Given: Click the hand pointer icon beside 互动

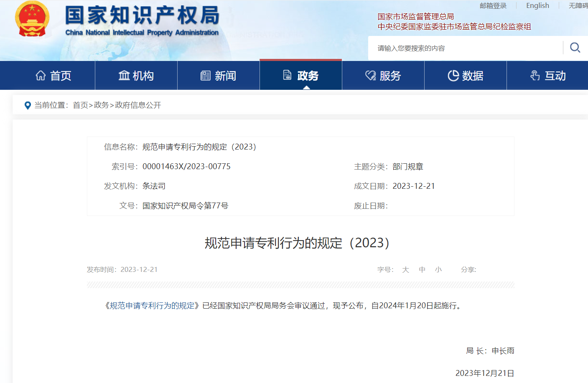Looking at the screenshot, I should (535, 76).
